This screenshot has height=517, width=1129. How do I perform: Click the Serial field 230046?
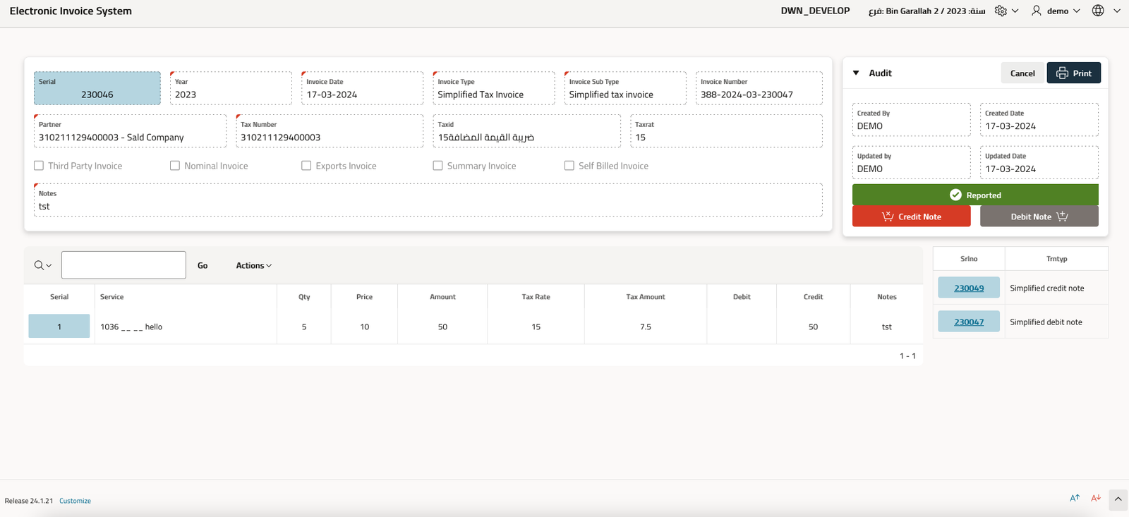(x=97, y=88)
